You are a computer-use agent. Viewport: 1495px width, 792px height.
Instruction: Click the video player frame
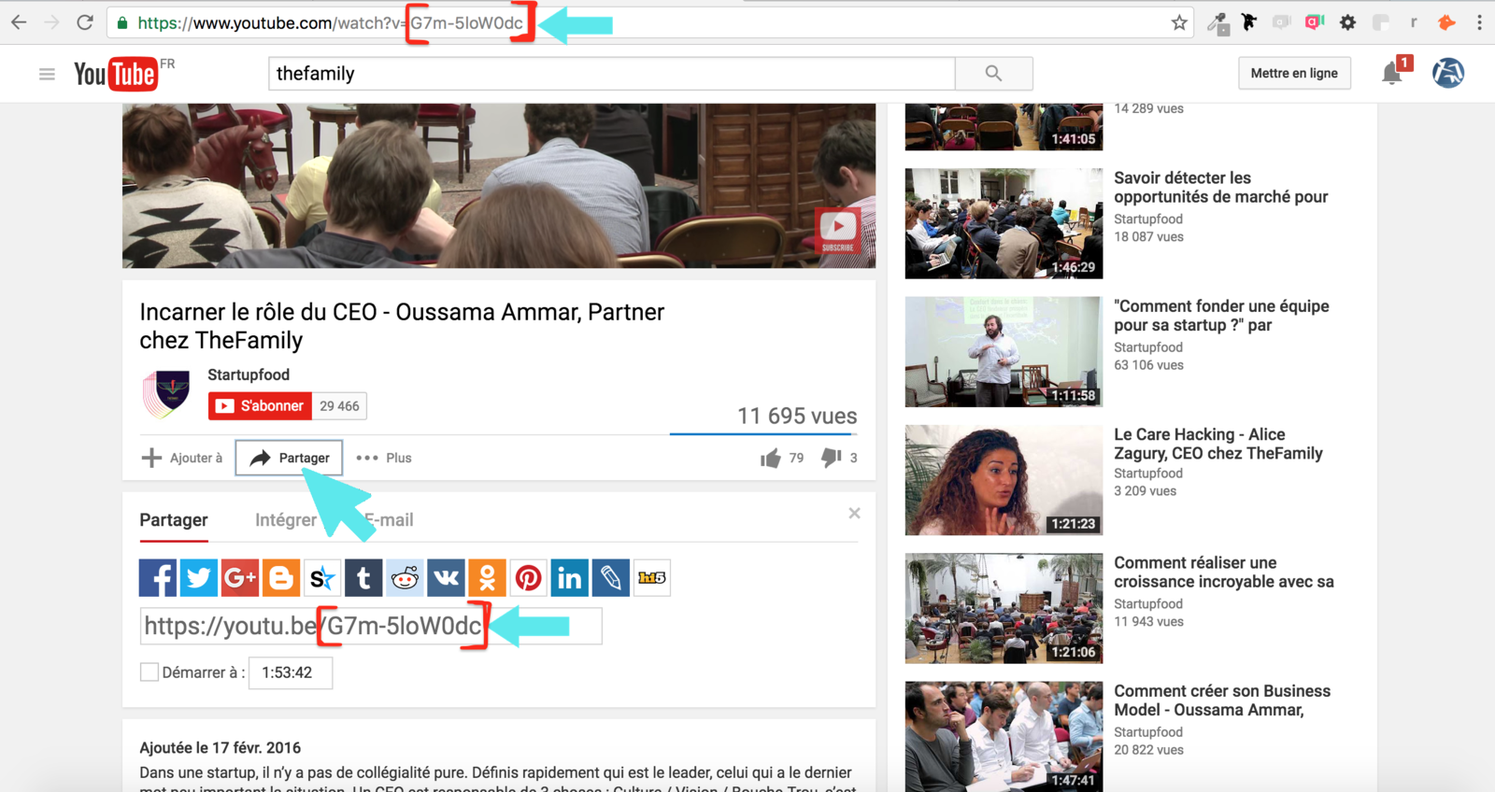tap(499, 186)
